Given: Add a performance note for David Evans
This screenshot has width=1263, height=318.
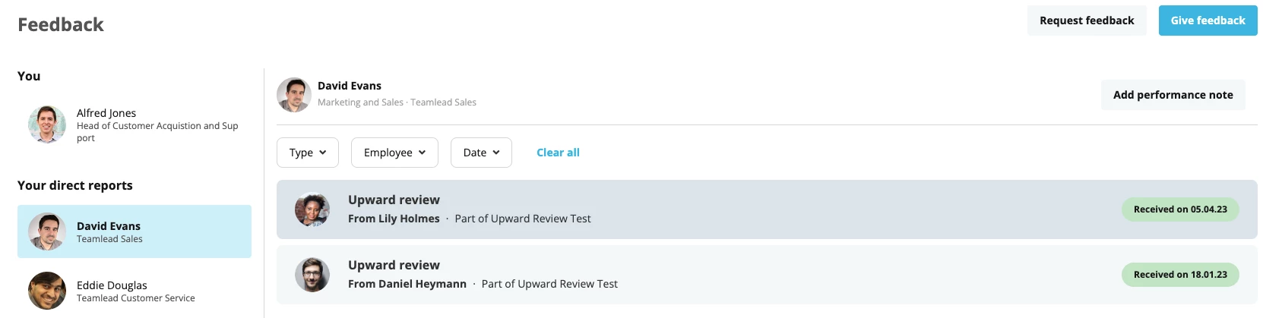Looking at the screenshot, I should coord(1173,95).
